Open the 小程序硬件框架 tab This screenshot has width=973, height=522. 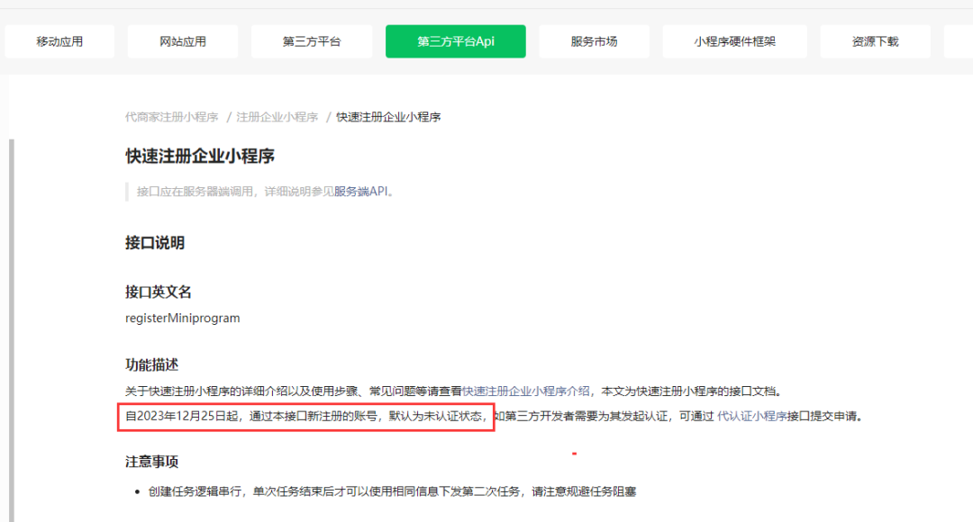(734, 41)
